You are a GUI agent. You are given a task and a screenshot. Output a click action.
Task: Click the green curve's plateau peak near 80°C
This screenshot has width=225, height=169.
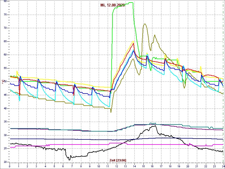130,3
